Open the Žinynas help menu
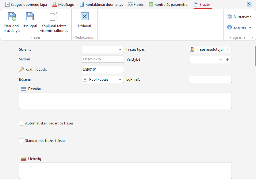 239,27
